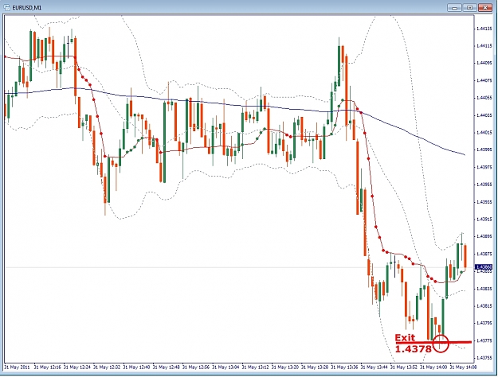The height and width of the screenshot is (377, 498).
Task: Click the 1.43875 price axis label
Action: 484,254
